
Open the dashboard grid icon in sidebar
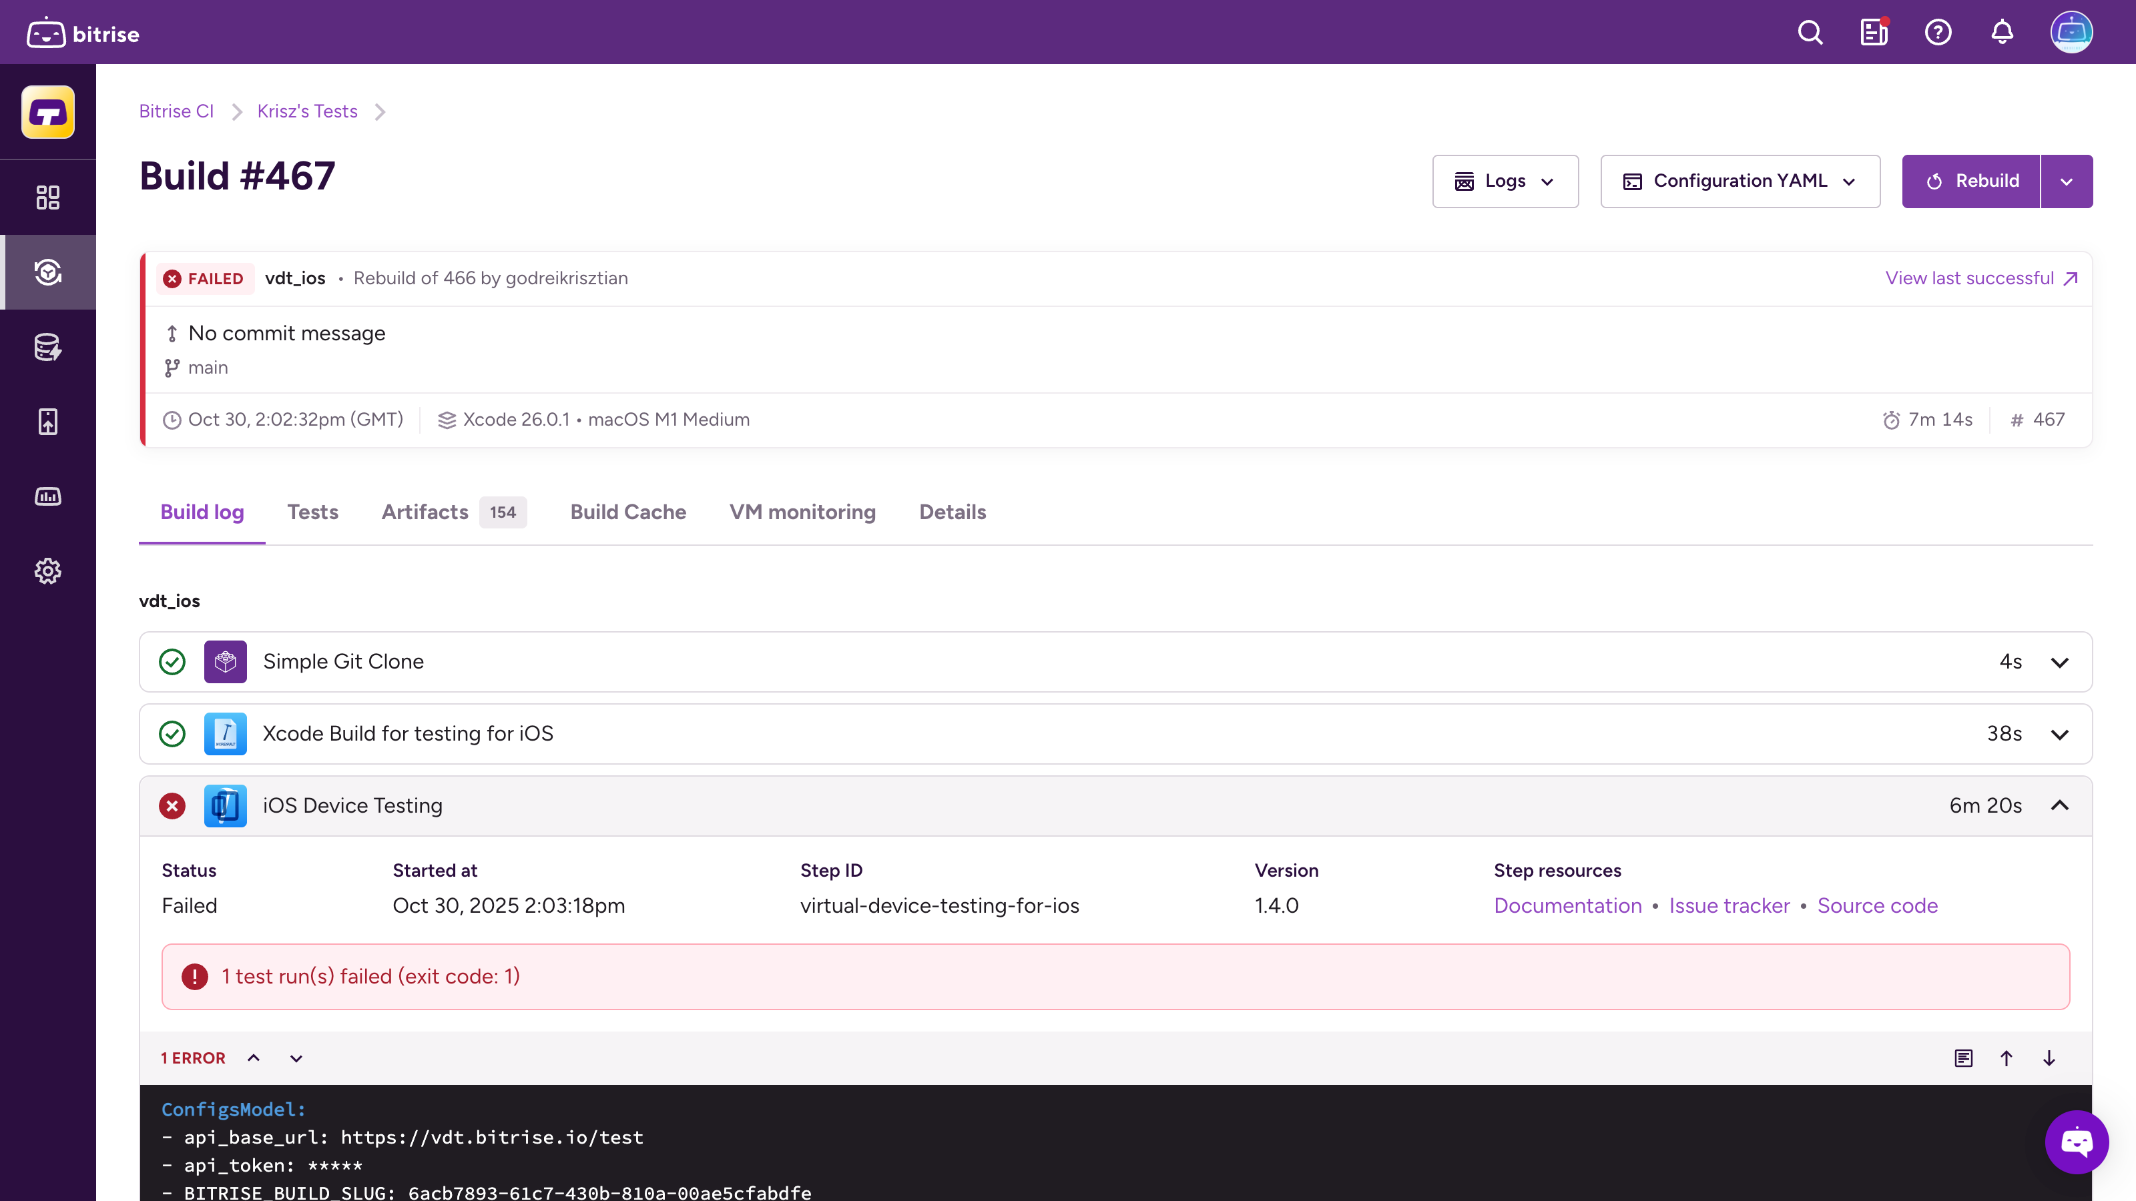click(48, 197)
